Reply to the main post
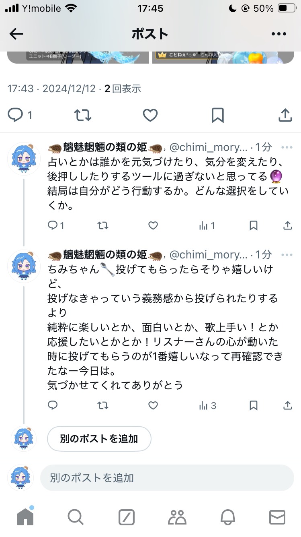Viewport: 301px width, 537px height. pos(15,116)
